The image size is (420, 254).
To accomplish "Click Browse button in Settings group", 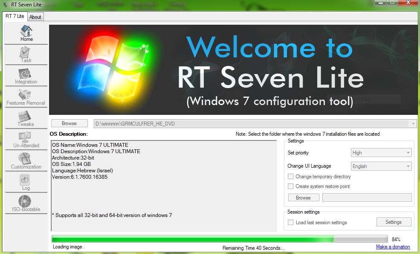I will tap(304, 197).
